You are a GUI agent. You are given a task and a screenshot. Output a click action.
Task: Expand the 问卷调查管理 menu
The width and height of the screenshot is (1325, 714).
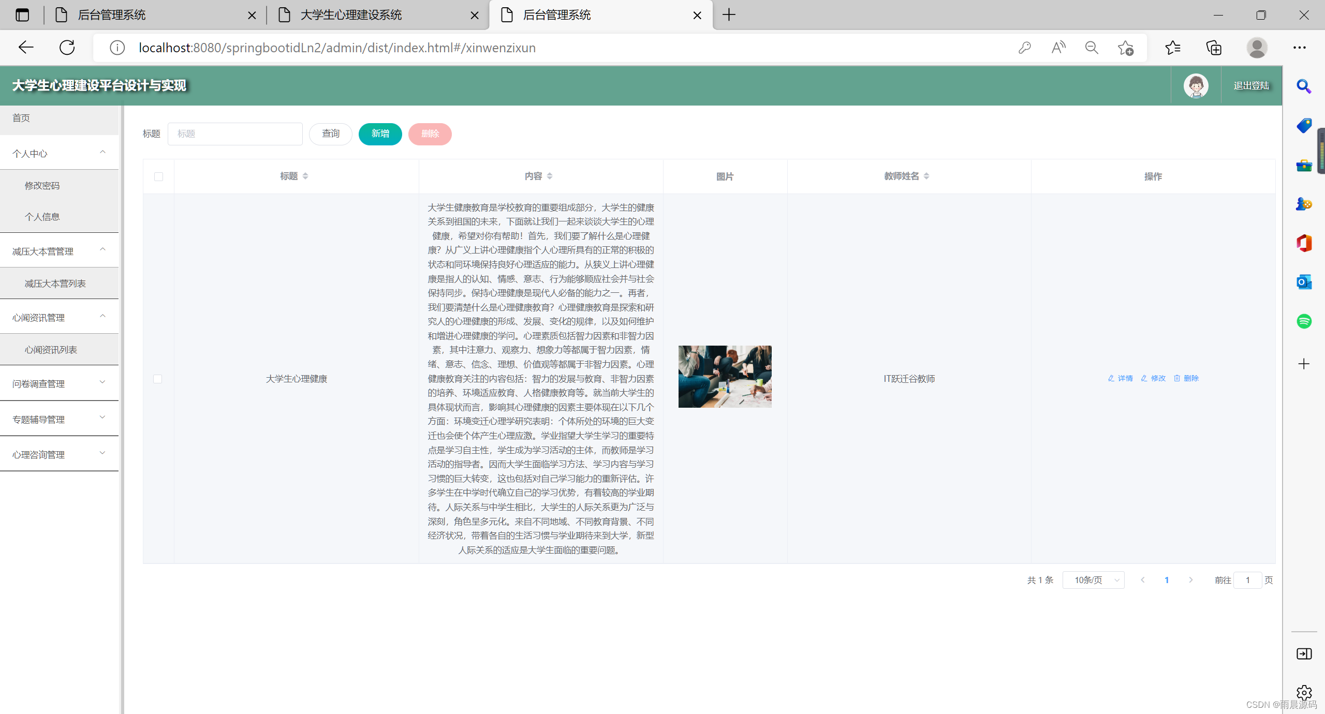click(x=59, y=383)
